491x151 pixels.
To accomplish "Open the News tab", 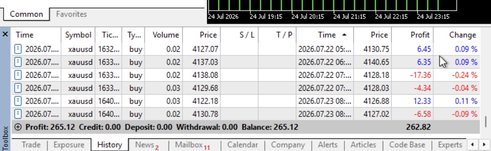I will (147, 145).
